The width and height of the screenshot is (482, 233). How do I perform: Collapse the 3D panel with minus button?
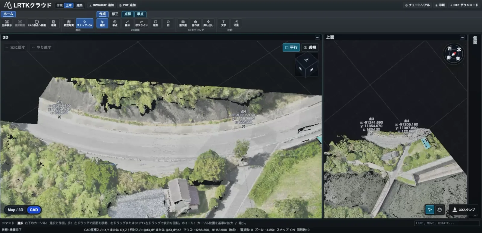click(x=317, y=37)
